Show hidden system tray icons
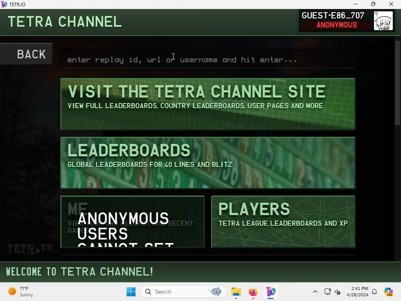401x301 pixels. click(x=315, y=292)
